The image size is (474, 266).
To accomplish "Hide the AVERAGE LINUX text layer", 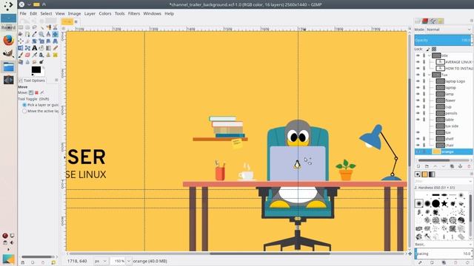I will point(418,62).
